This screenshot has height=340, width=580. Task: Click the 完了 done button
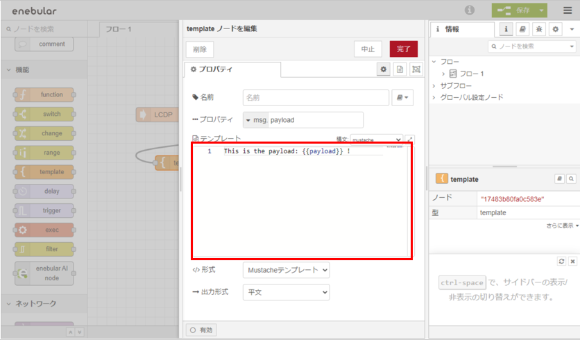click(x=404, y=49)
